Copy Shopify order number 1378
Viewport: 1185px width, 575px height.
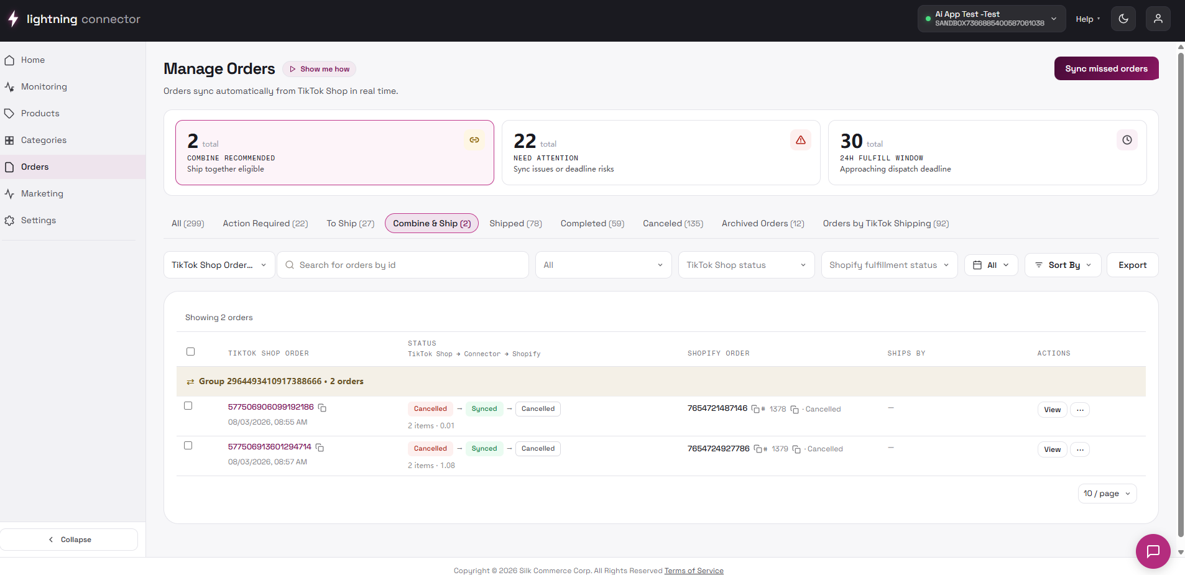(795, 410)
